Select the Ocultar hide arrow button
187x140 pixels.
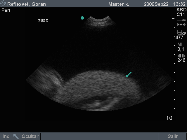26,136
